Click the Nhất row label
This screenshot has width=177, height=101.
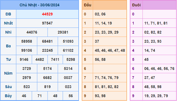pyautogui.click(x=8, y=23)
